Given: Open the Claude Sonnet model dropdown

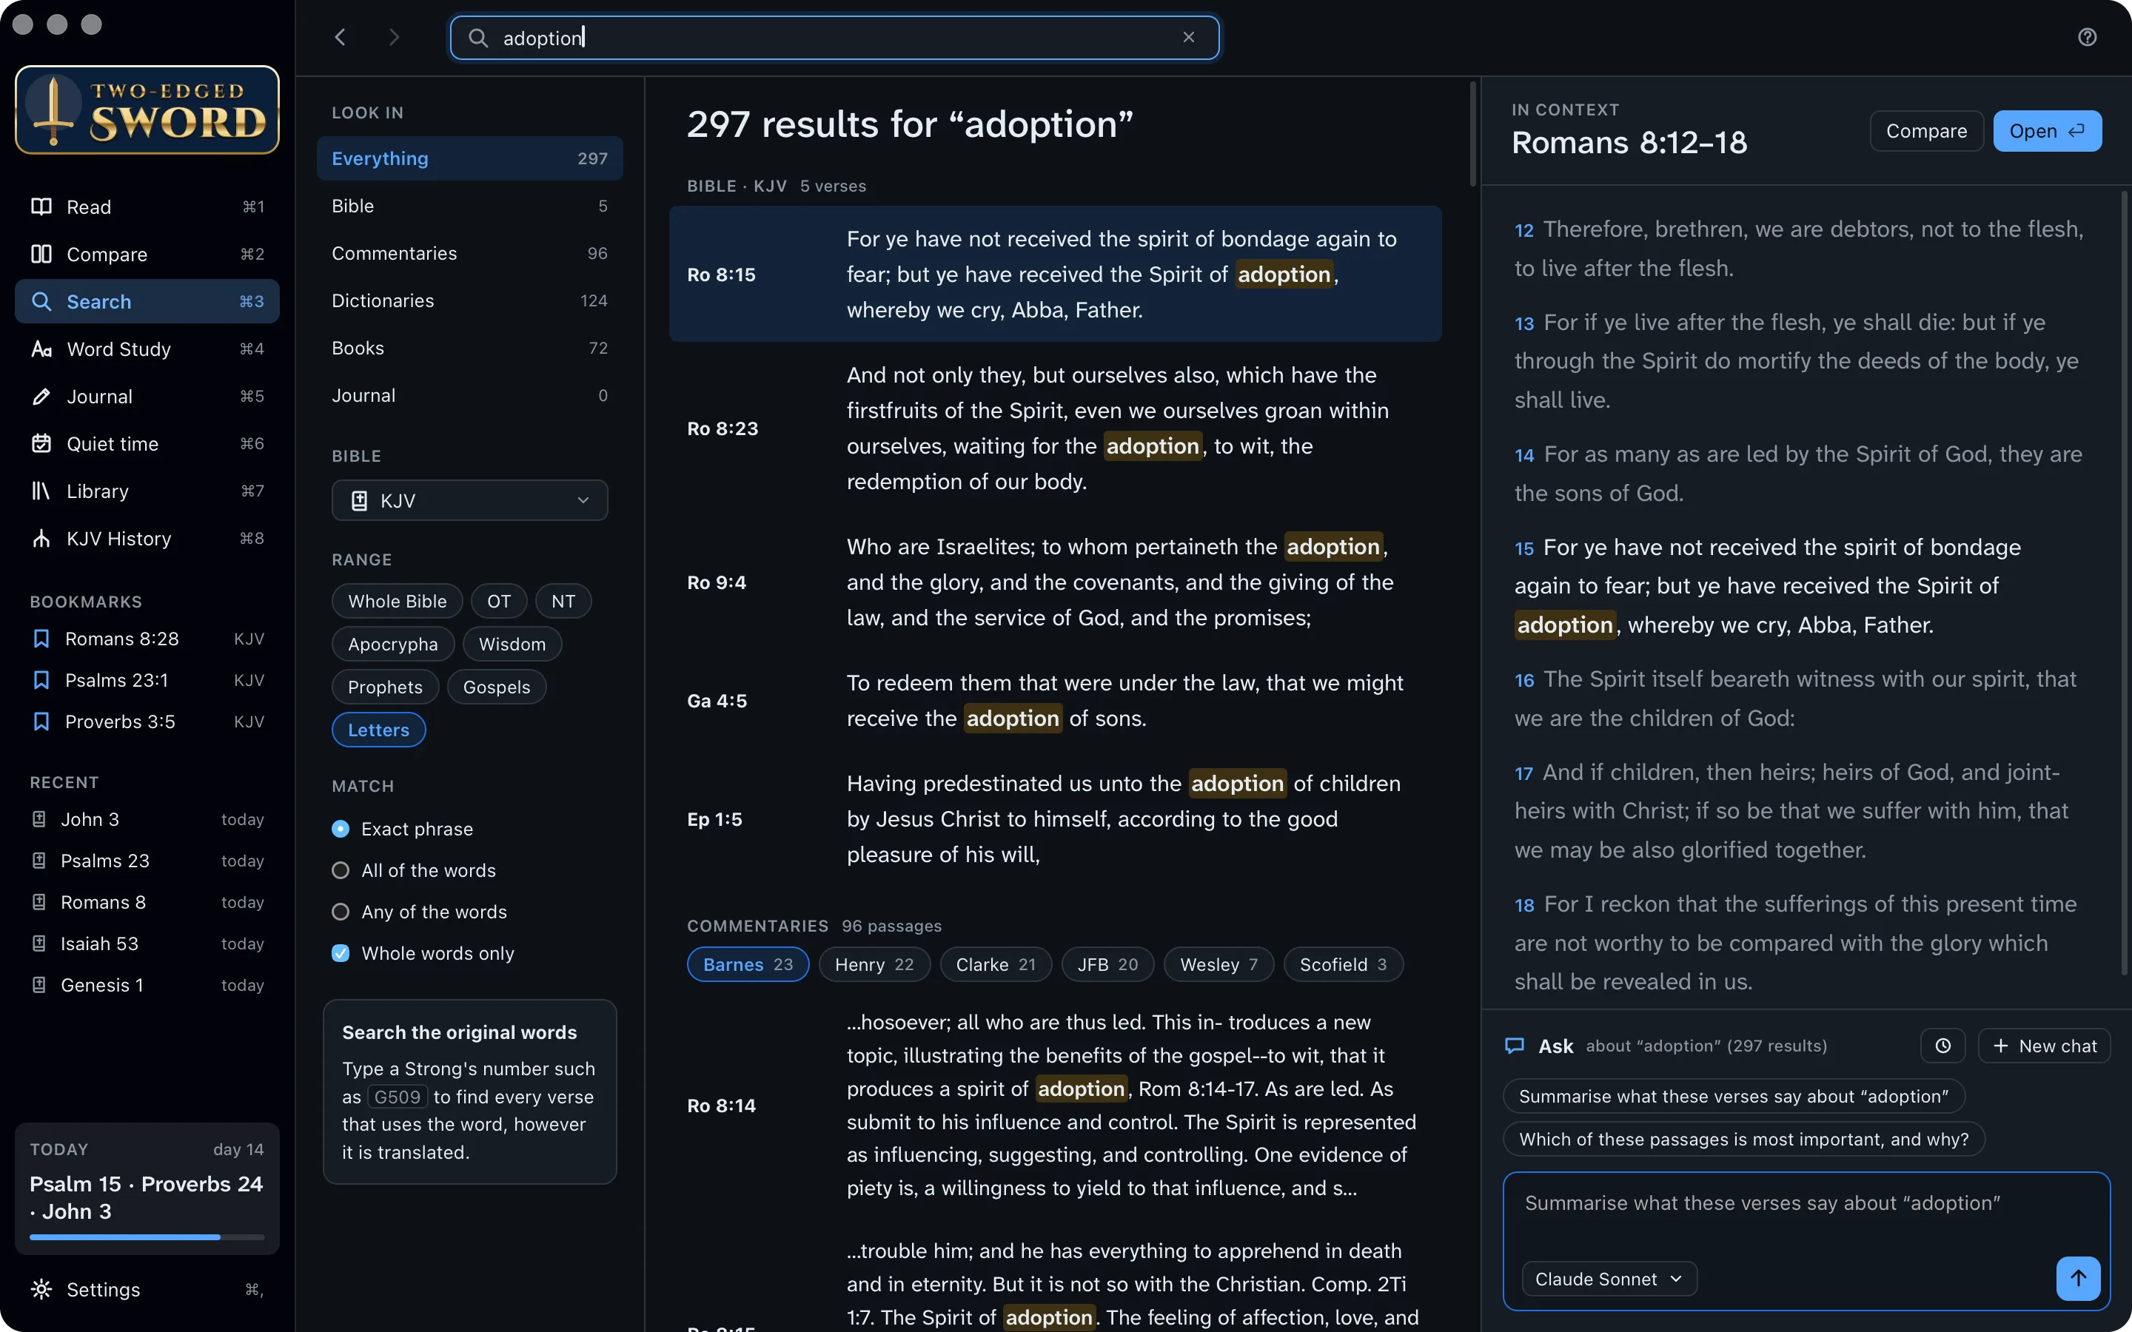Looking at the screenshot, I should click(1609, 1279).
